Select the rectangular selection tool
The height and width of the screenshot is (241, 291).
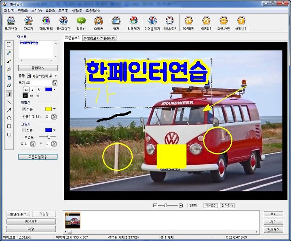[9, 44]
